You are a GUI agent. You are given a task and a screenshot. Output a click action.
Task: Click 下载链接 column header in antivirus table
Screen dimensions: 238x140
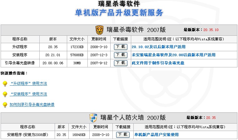tap(121, 39)
